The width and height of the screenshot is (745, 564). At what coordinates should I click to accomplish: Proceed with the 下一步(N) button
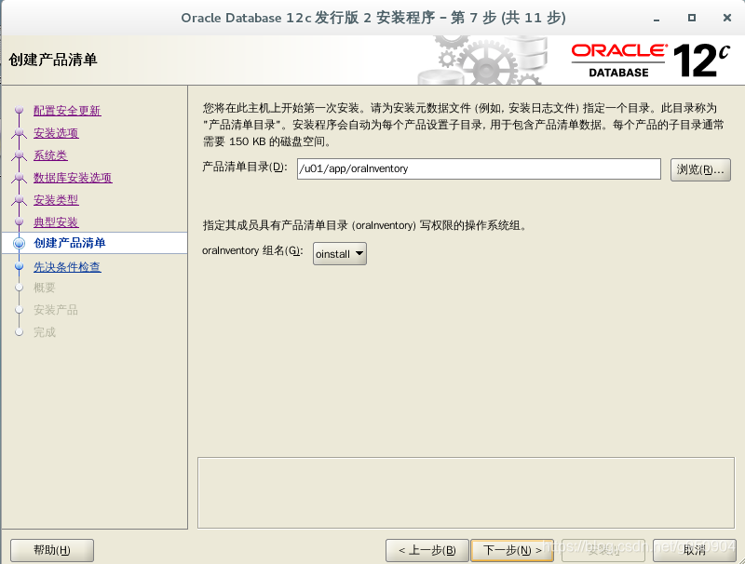tap(512, 550)
